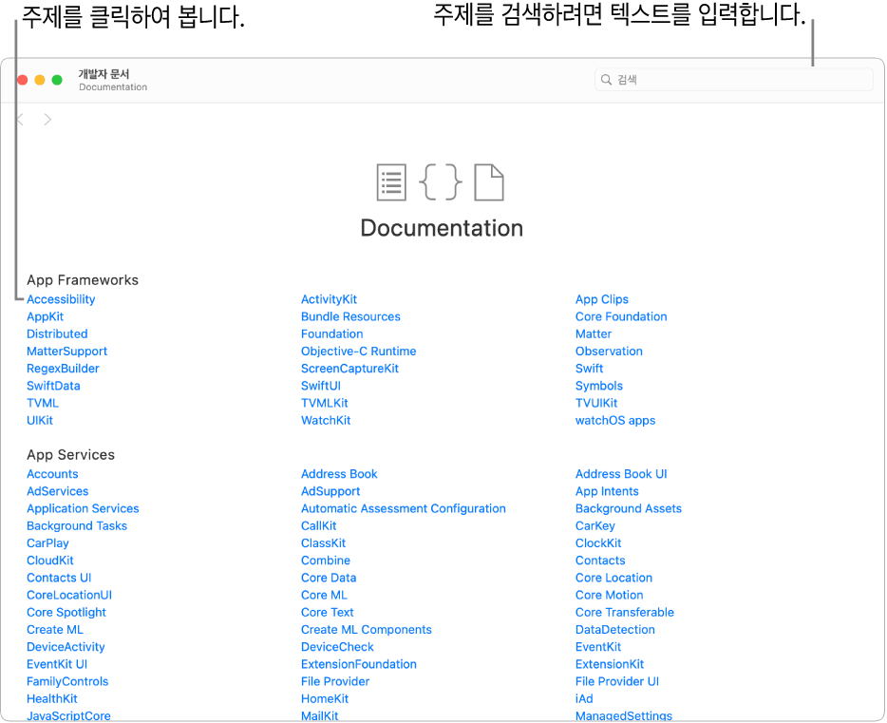Image resolution: width=887 pixels, height=723 pixels.
Task: Open MatterSupport documentation
Action: pos(66,352)
